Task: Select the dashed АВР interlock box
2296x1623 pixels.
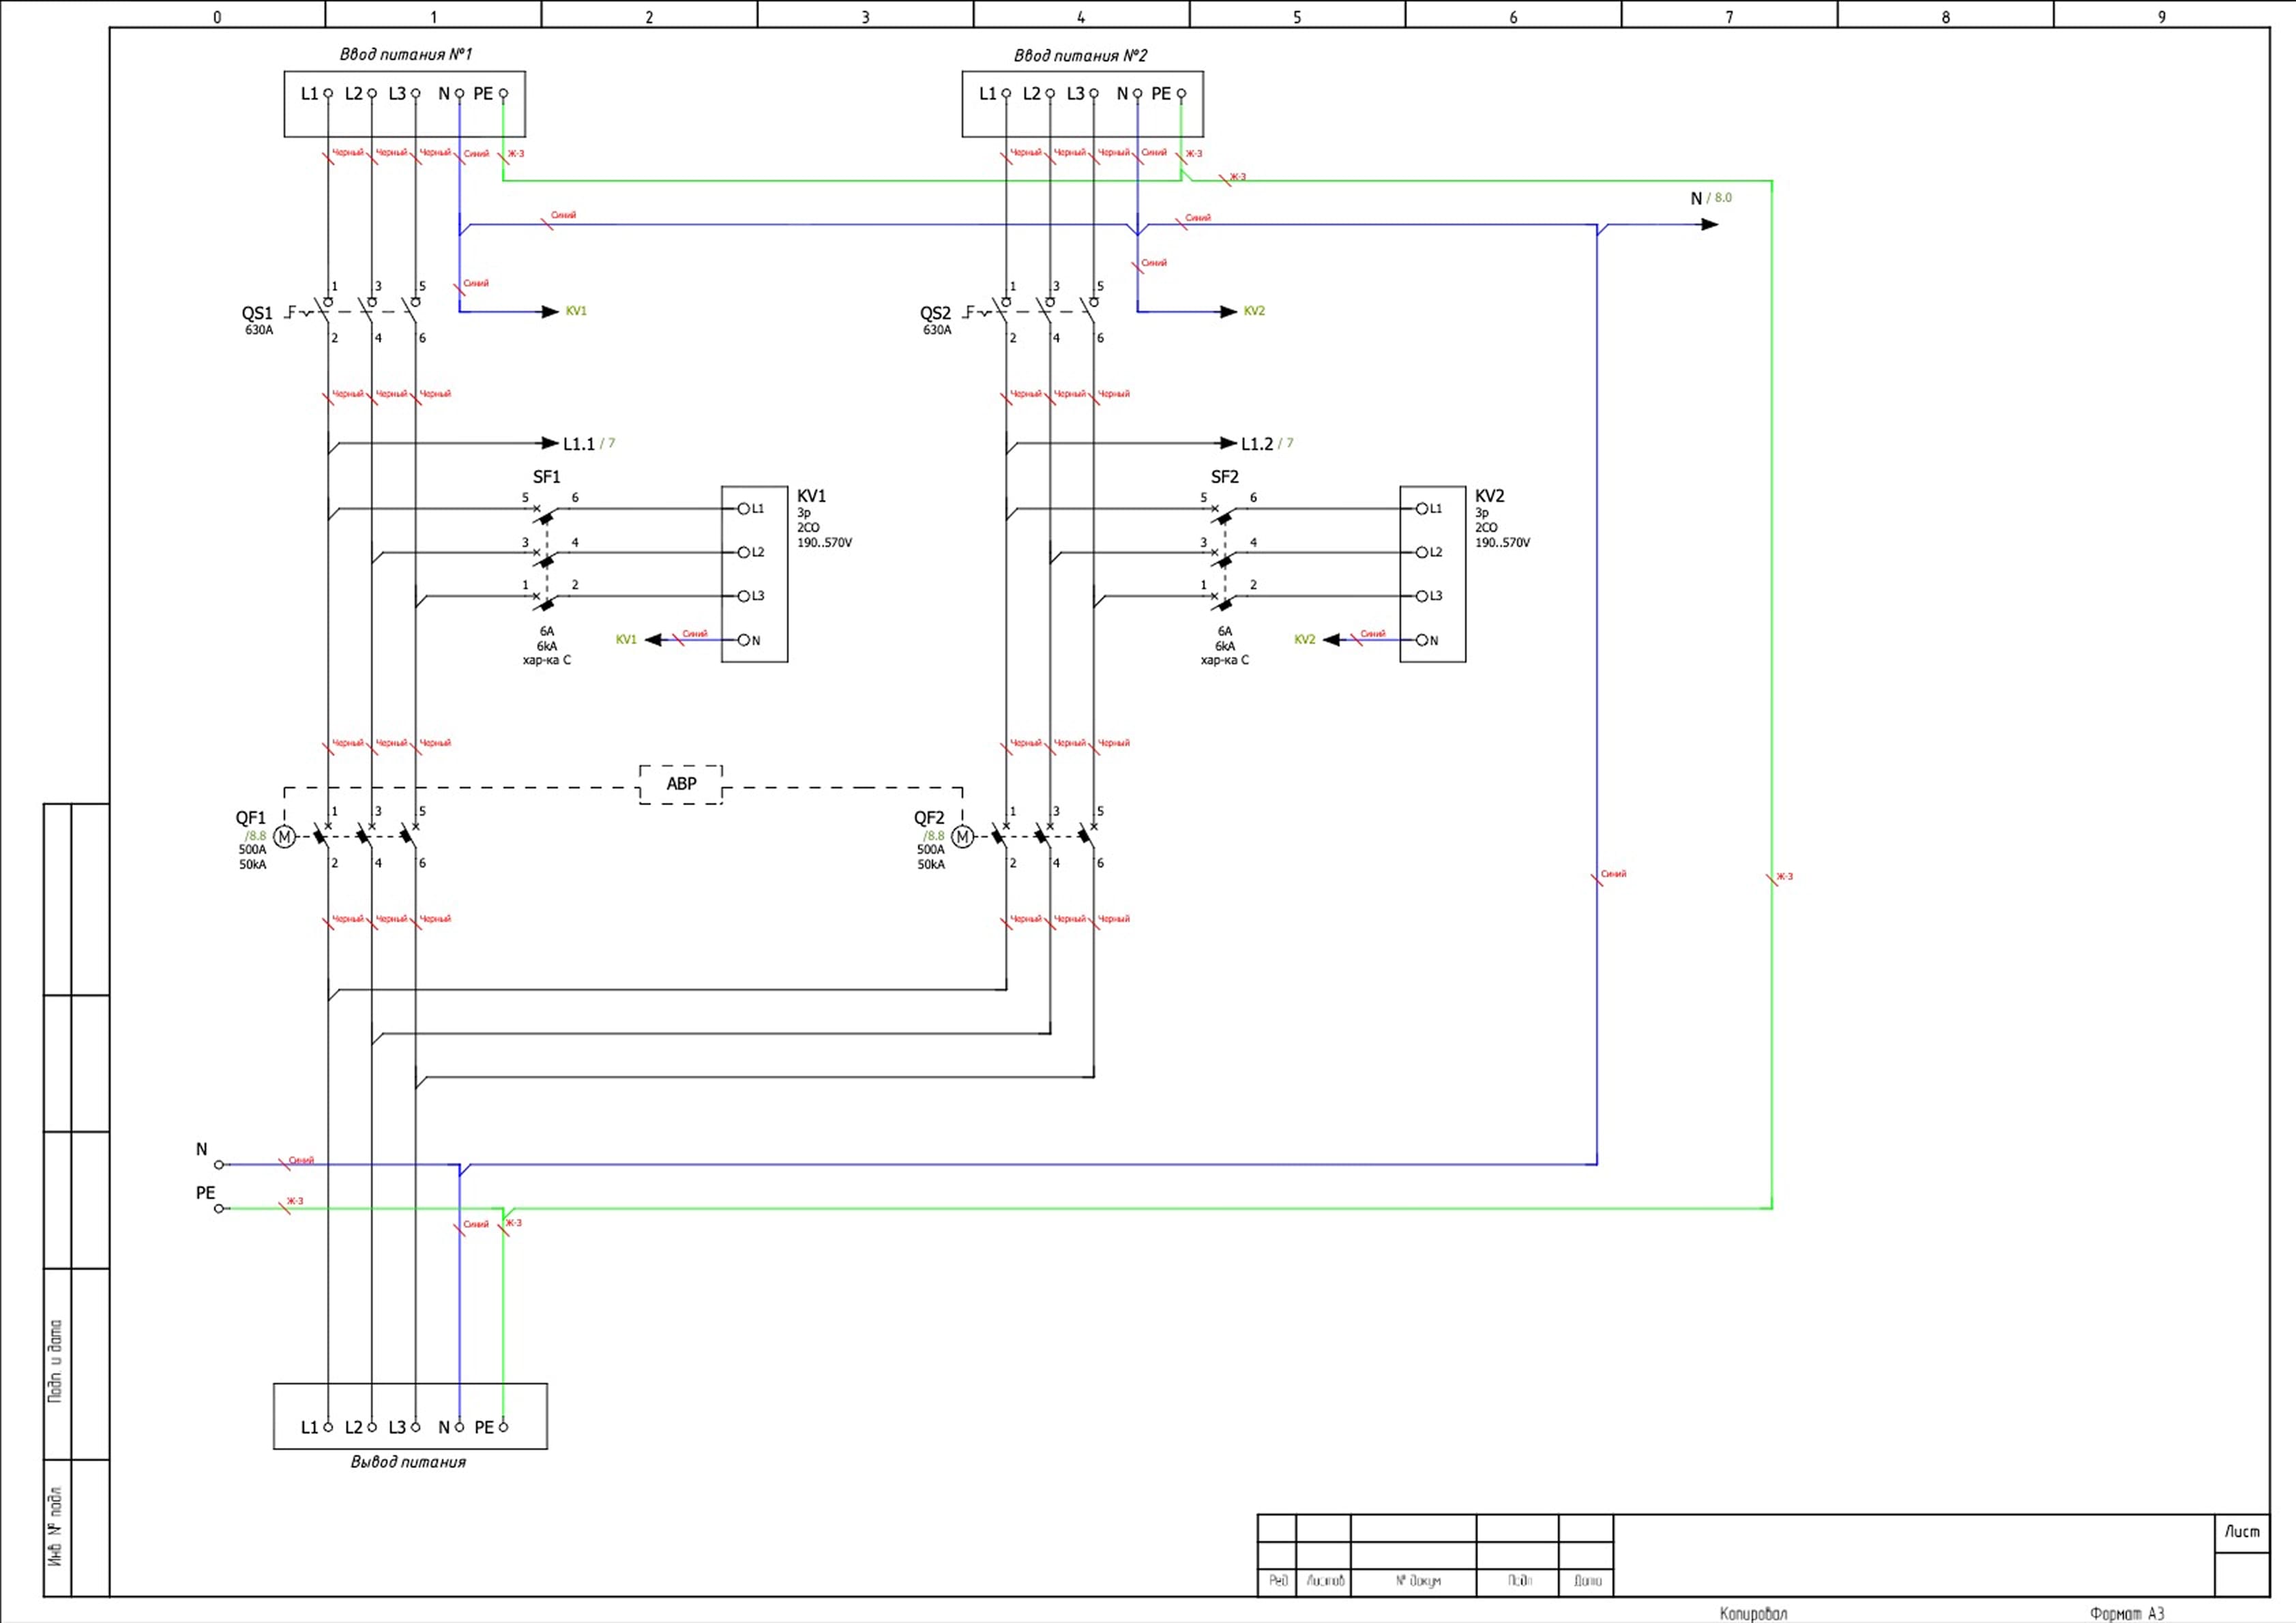Action: tap(681, 784)
